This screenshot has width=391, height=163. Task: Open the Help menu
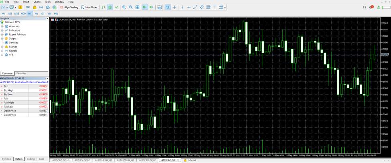(71, 2)
